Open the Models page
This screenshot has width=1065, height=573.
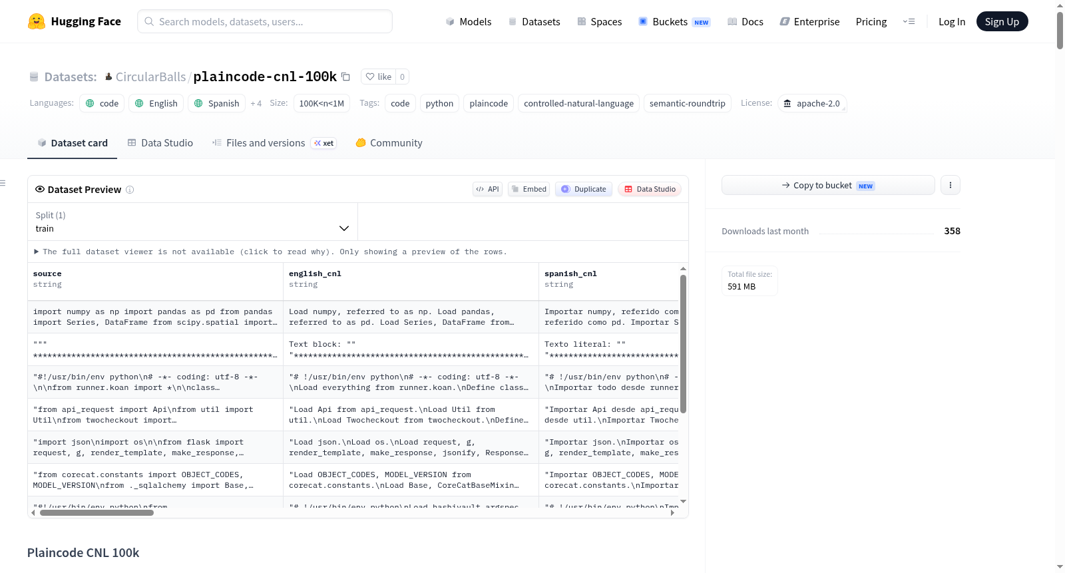tap(469, 21)
